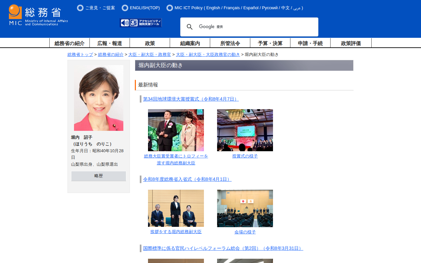Screen dimensions: 421x263
Task: Click the trophy presentation photo thumbnail
Action: (176, 130)
